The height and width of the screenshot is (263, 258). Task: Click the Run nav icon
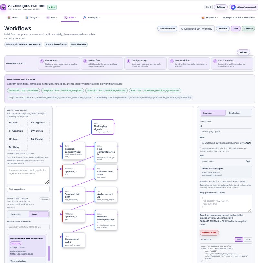tap(48, 18)
